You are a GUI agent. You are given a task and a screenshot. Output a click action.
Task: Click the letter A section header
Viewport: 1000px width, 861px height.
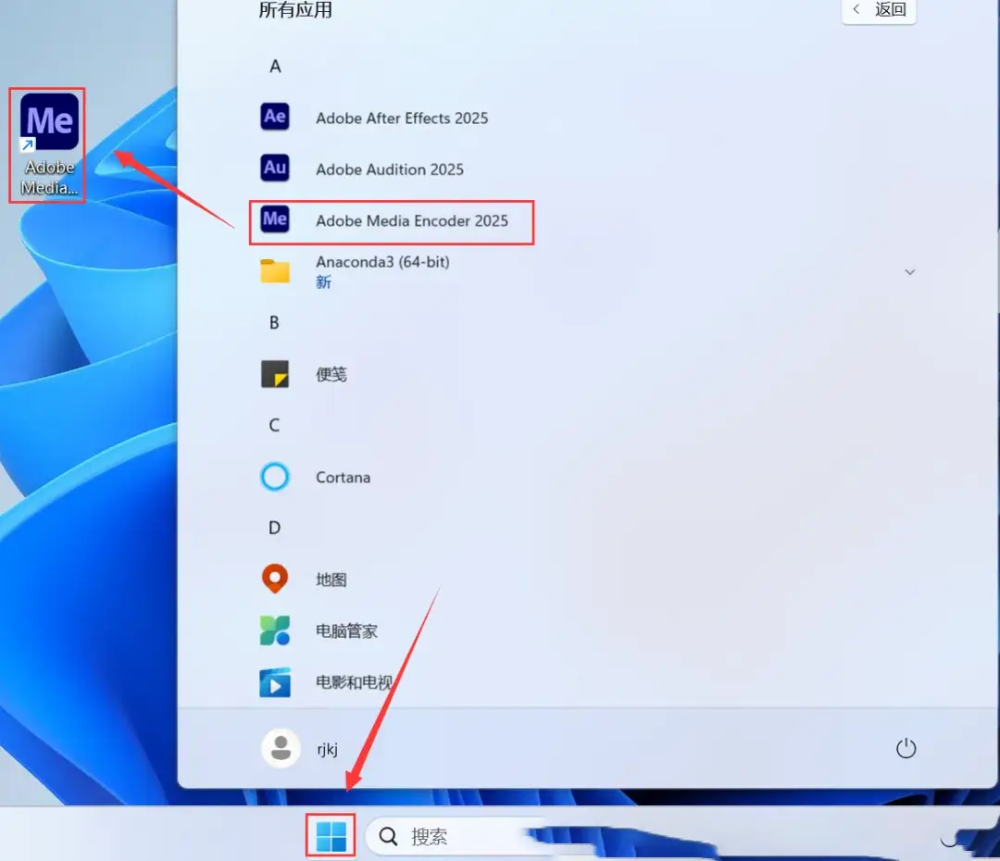(x=275, y=67)
